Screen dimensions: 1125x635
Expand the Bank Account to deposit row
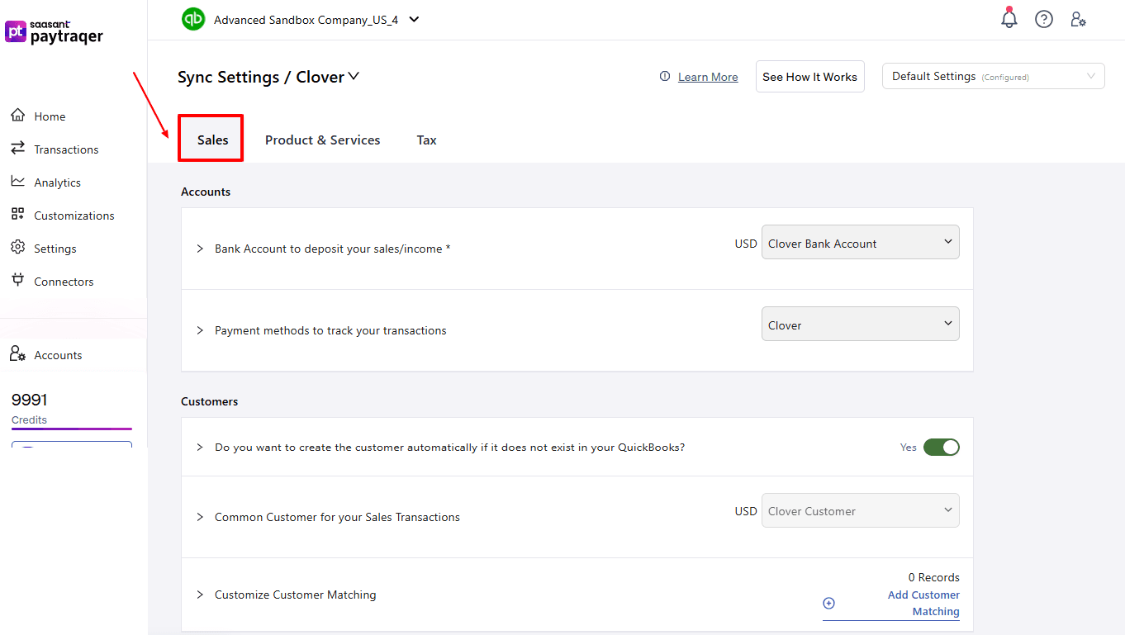click(200, 249)
